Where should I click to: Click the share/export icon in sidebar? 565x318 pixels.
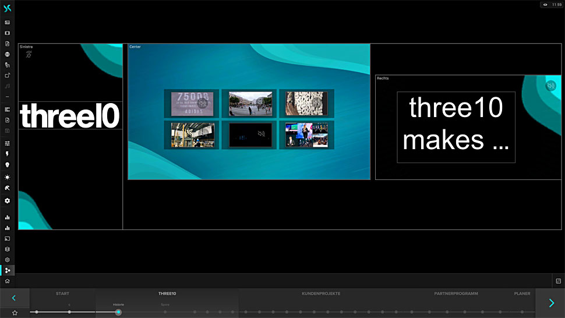coord(7,75)
